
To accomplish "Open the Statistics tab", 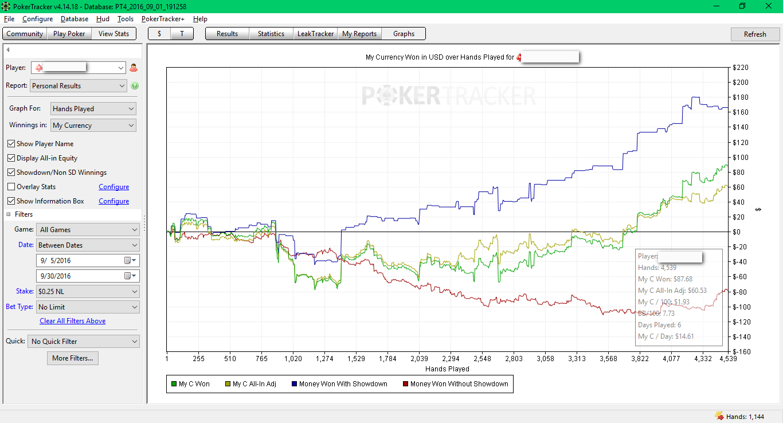I will coord(271,34).
